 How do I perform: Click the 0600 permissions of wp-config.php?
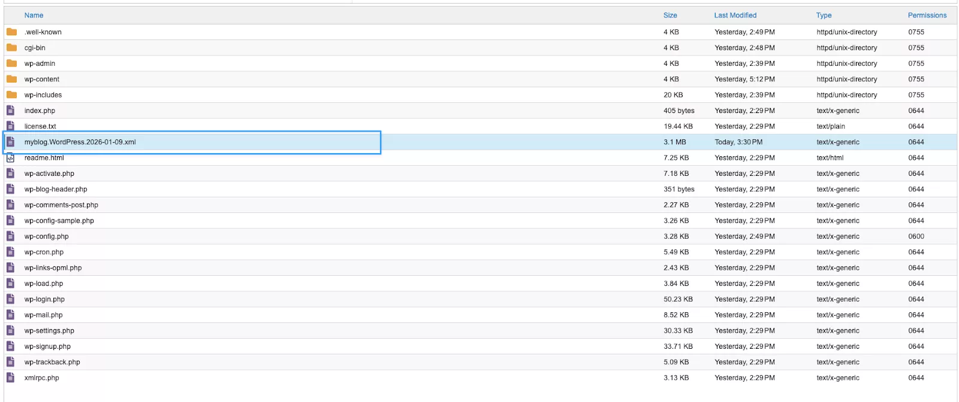pos(916,236)
